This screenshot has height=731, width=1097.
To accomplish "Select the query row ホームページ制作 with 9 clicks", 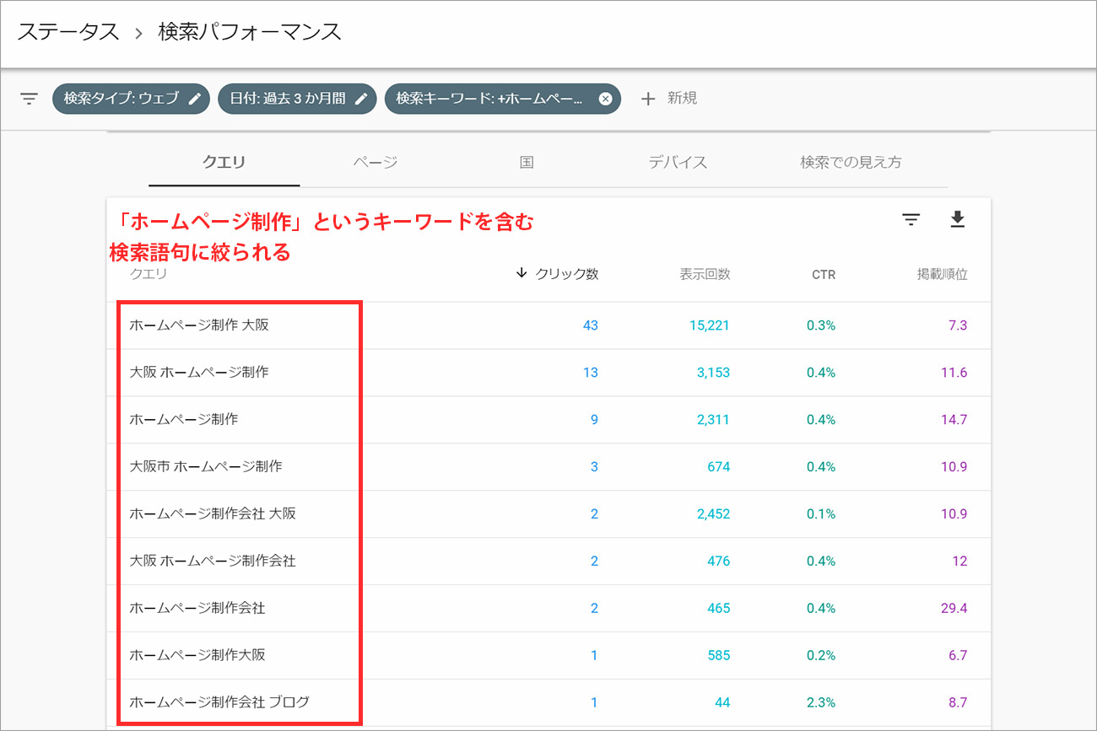I will 184,419.
